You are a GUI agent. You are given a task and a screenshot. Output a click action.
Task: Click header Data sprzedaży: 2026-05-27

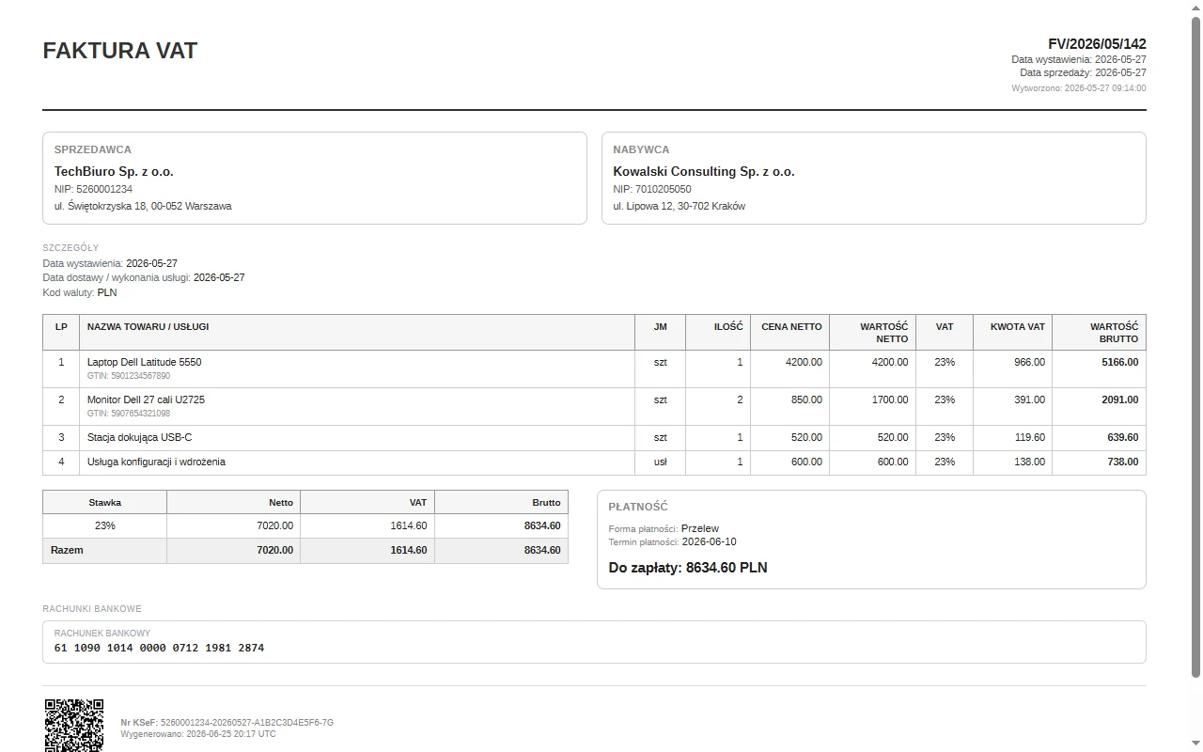point(1083,72)
